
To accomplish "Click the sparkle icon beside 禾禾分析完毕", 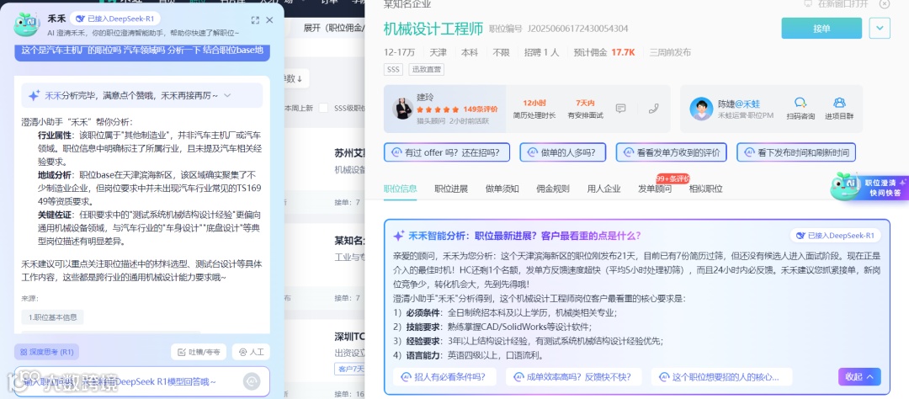I will pos(35,95).
